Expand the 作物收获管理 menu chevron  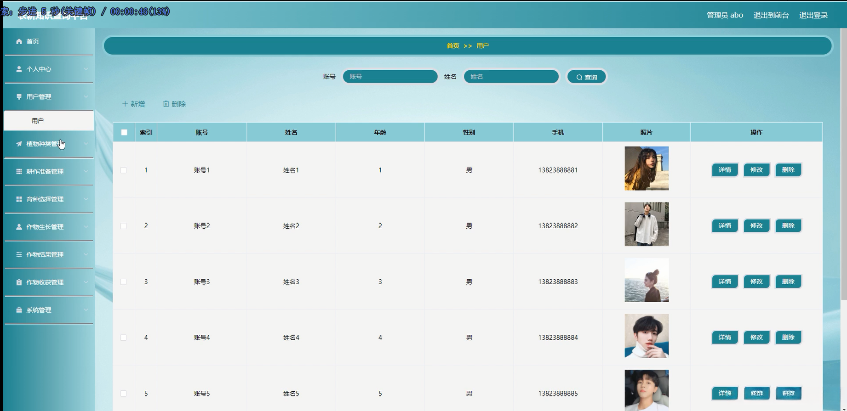86,282
